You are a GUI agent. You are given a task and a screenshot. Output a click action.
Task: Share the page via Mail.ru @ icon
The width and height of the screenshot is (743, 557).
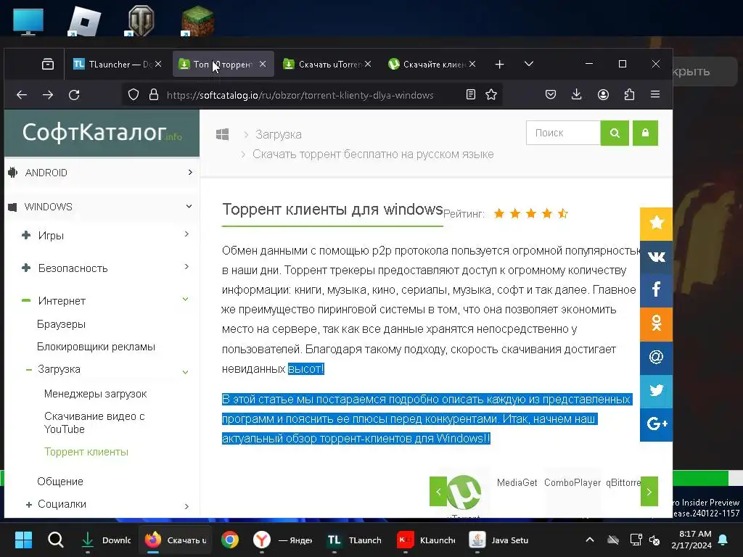tap(656, 358)
